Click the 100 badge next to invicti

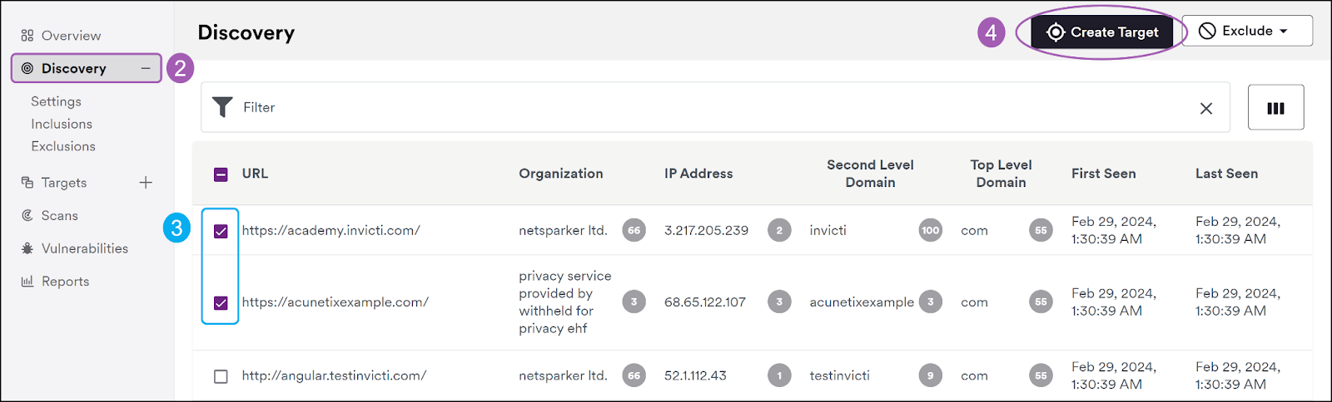coord(931,230)
